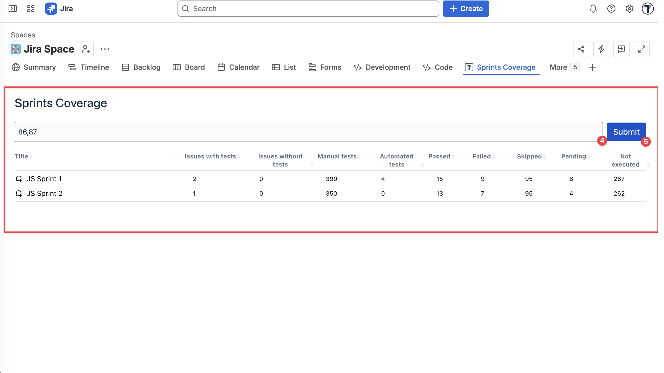Viewport: 664px width, 373px height.
Task: Switch to the List tab
Action: coord(284,67)
